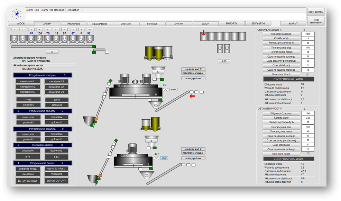Click recipe name HOLLAND 60 CZERWONY
Image resolution: width=341 pixels, height=201 pixels.
(x=36, y=61)
